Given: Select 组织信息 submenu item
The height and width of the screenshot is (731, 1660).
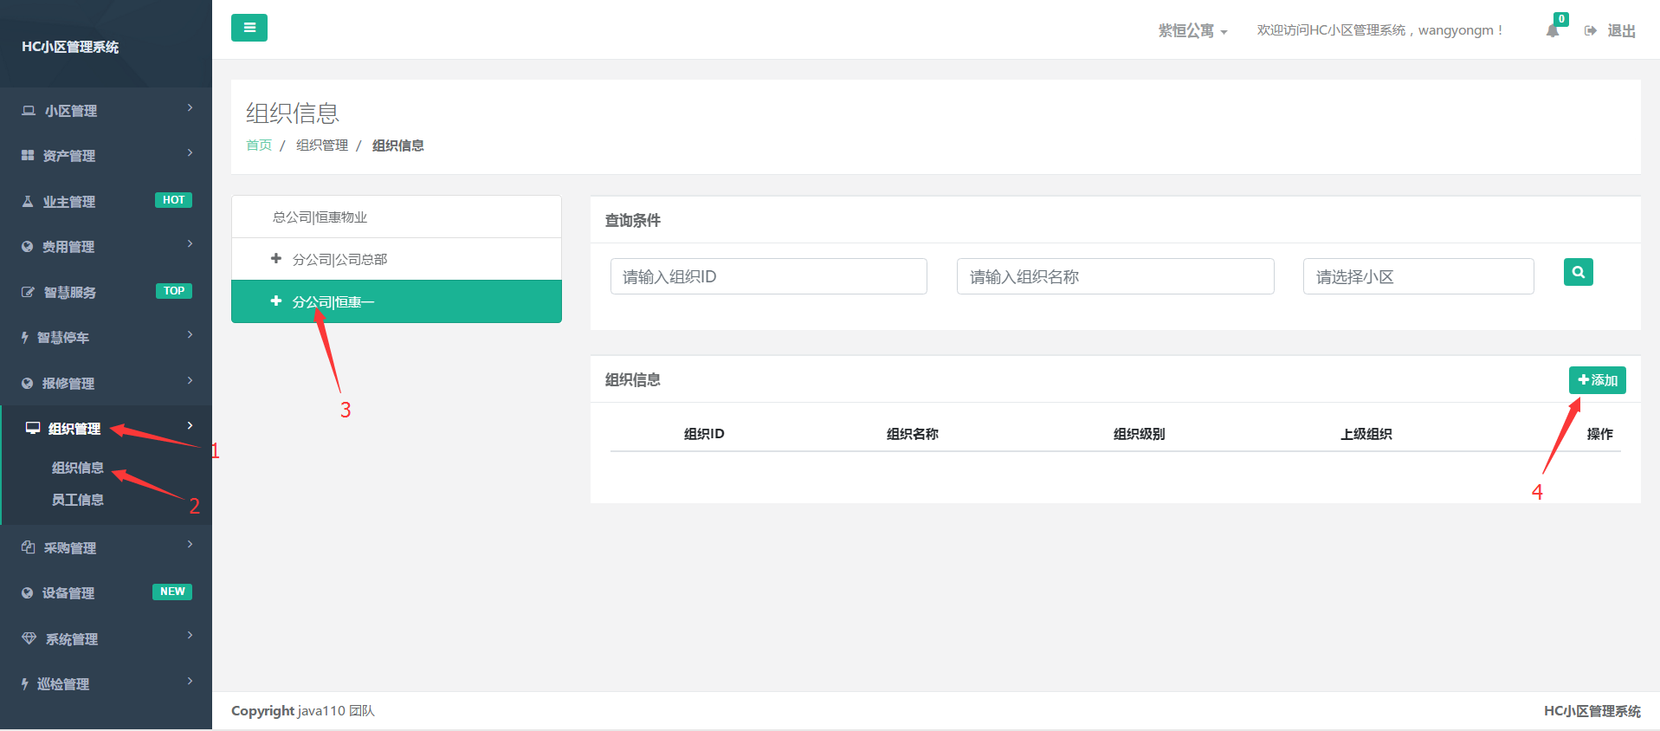Looking at the screenshot, I should 78,468.
